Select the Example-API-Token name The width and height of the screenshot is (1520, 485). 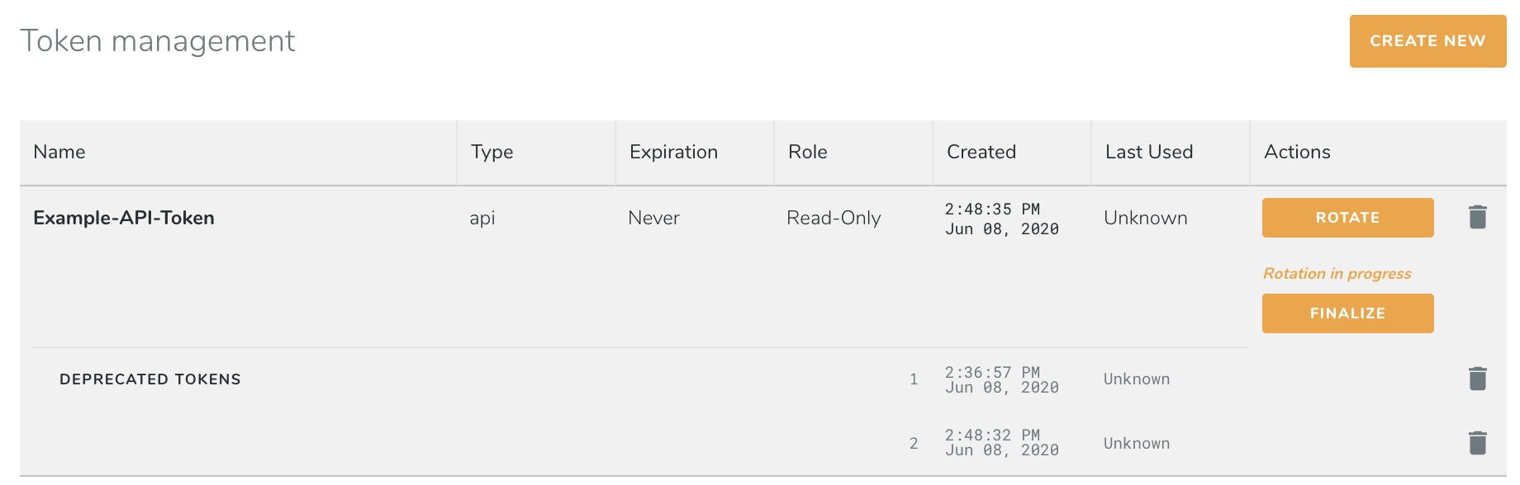coord(124,218)
